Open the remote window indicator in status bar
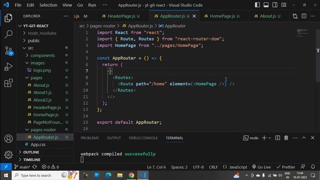320x180 pixels. coord(6,166)
